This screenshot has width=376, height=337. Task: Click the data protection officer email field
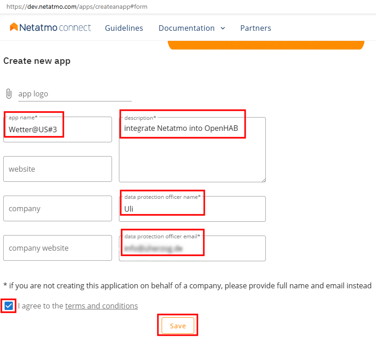[x=192, y=248]
